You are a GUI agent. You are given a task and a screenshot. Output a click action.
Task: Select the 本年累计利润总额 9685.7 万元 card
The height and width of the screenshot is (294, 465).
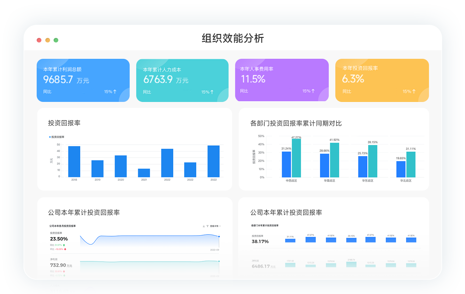pos(83,80)
